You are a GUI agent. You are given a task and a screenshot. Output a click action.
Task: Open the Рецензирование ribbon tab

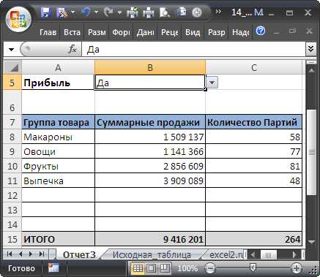[169, 32]
